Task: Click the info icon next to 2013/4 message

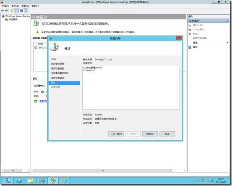Action: click(x=36, y=47)
